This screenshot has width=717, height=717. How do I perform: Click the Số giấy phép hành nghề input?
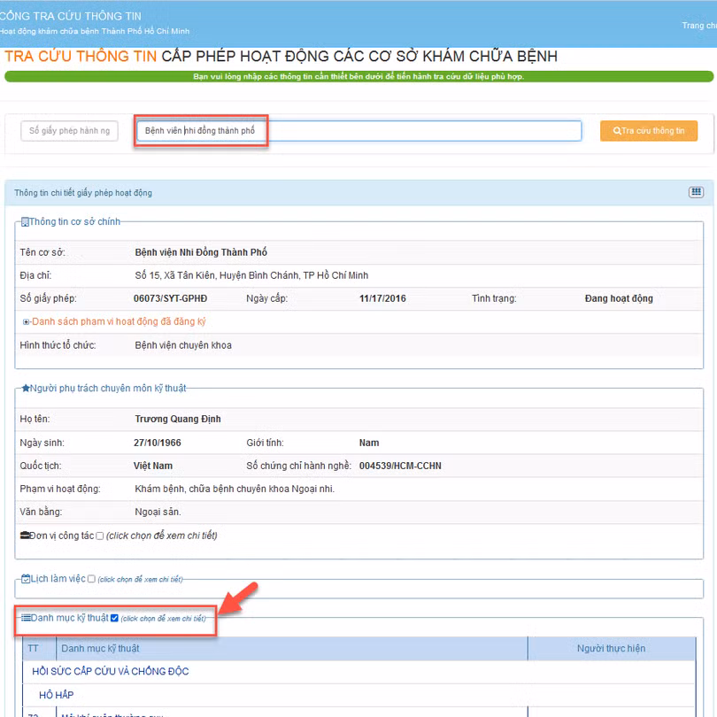pyautogui.click(x=69, y=131)
